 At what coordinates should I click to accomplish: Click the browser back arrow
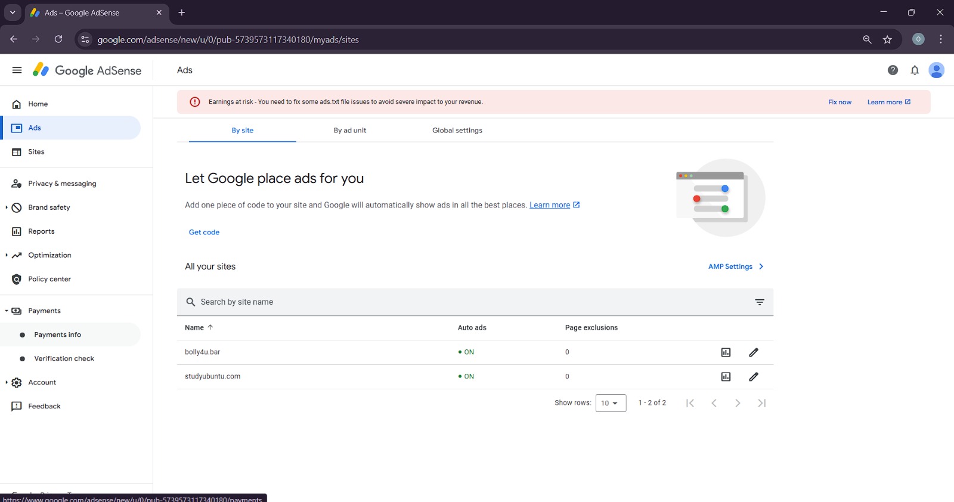point(14,39)
